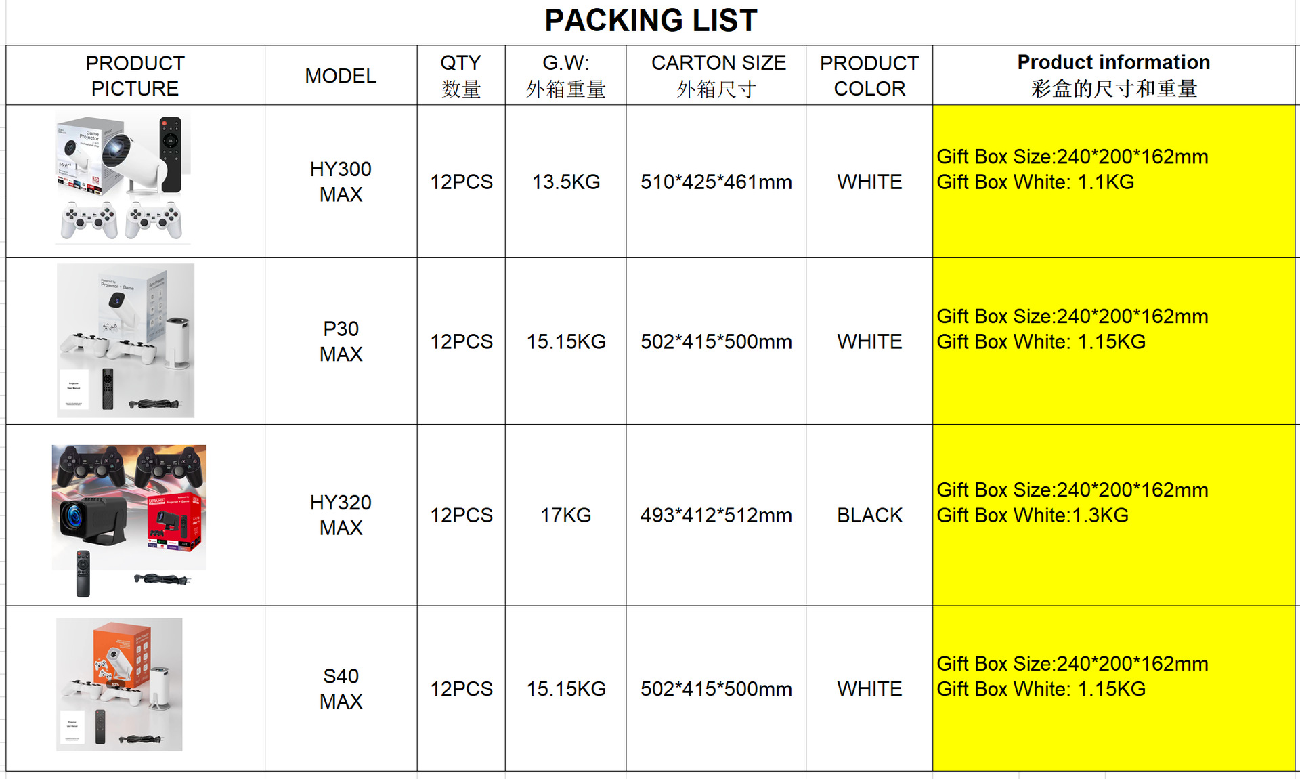1300x779 pixels.
Task: Click the HY300 MAX product picture
Action: pos(123,177)
